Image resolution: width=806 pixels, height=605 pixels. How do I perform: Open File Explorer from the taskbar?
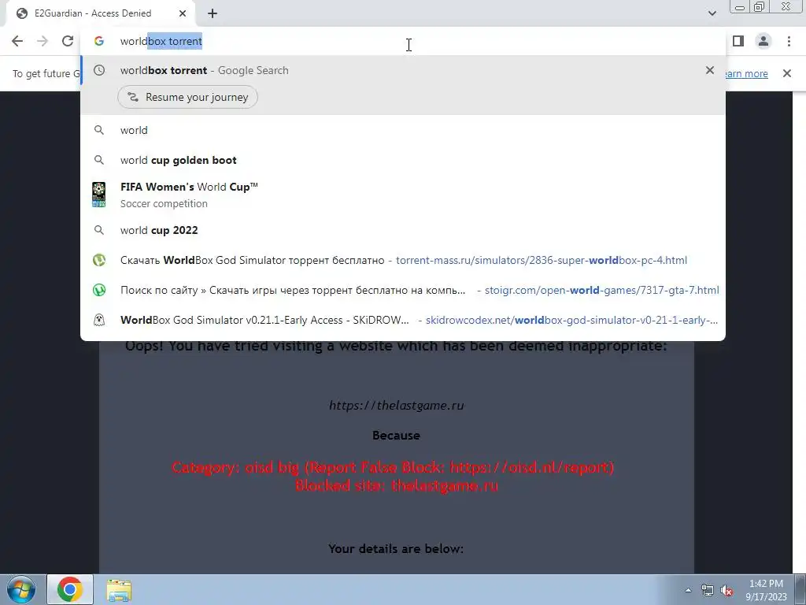click(x=119, y=589)
